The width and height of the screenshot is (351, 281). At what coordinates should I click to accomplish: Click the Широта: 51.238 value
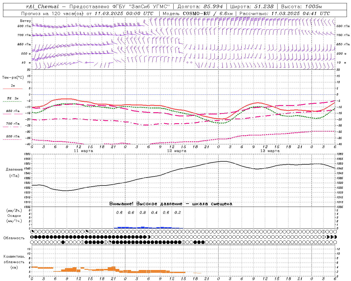(x=252, y=7)
